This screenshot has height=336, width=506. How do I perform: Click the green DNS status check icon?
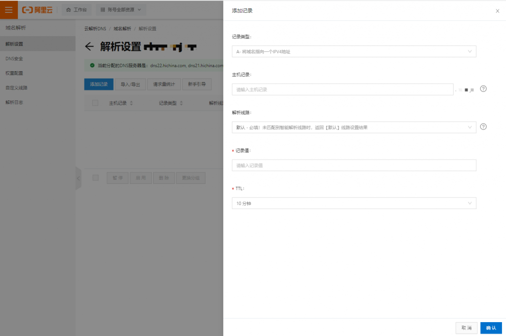coord(92,65)
